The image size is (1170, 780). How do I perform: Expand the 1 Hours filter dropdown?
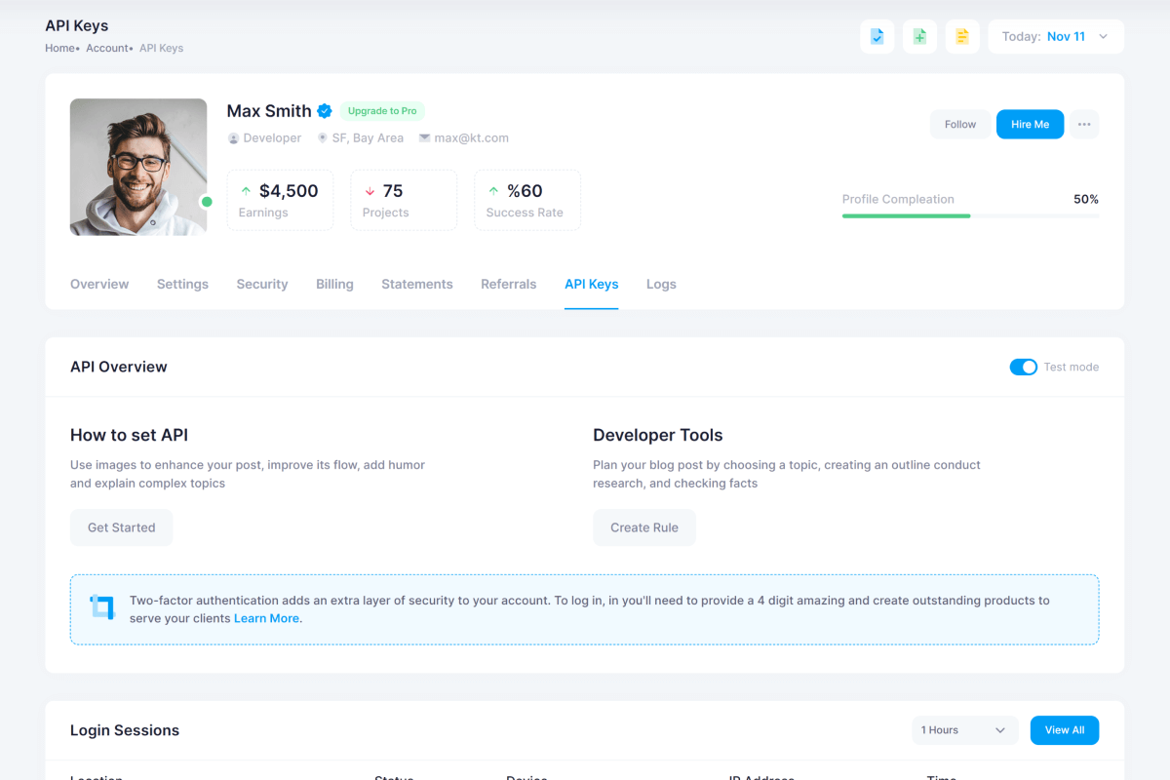pyautogui.click(x=964, y=730)
